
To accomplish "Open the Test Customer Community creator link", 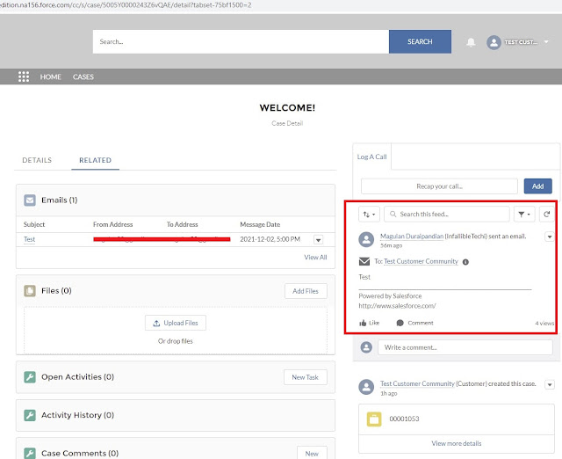I will point(417,383).
